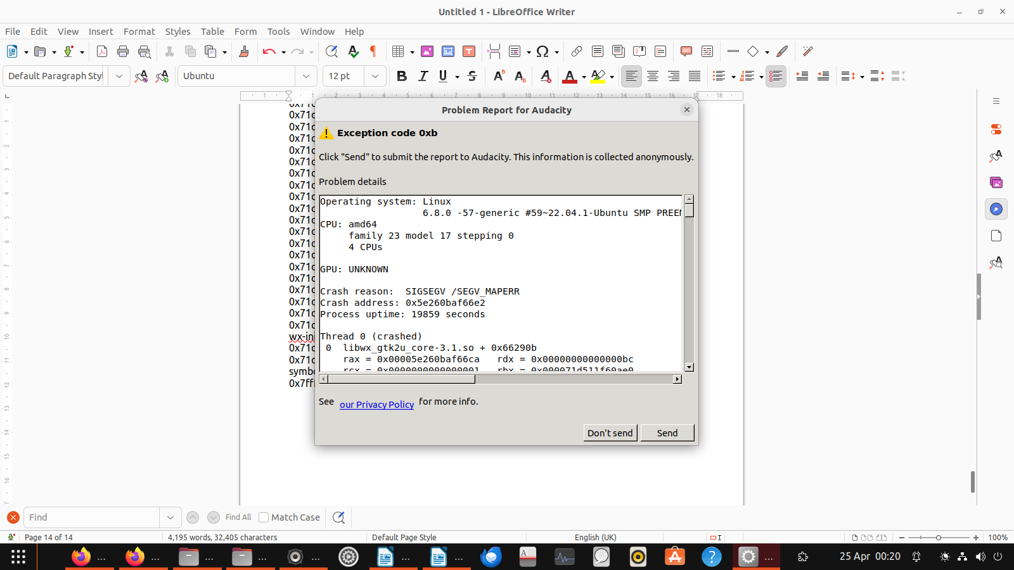Click the Don't send button
This screenshot has height=570, width=1014.
tap(610, 433)
